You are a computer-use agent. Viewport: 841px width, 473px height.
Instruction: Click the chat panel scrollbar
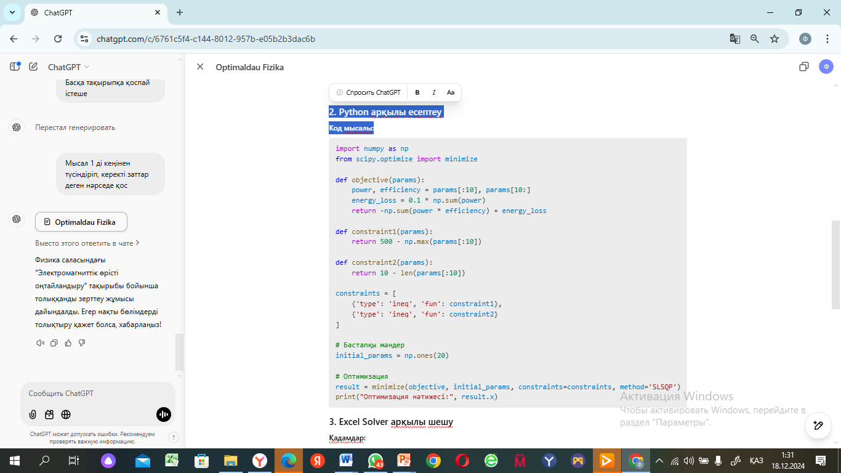180,352
